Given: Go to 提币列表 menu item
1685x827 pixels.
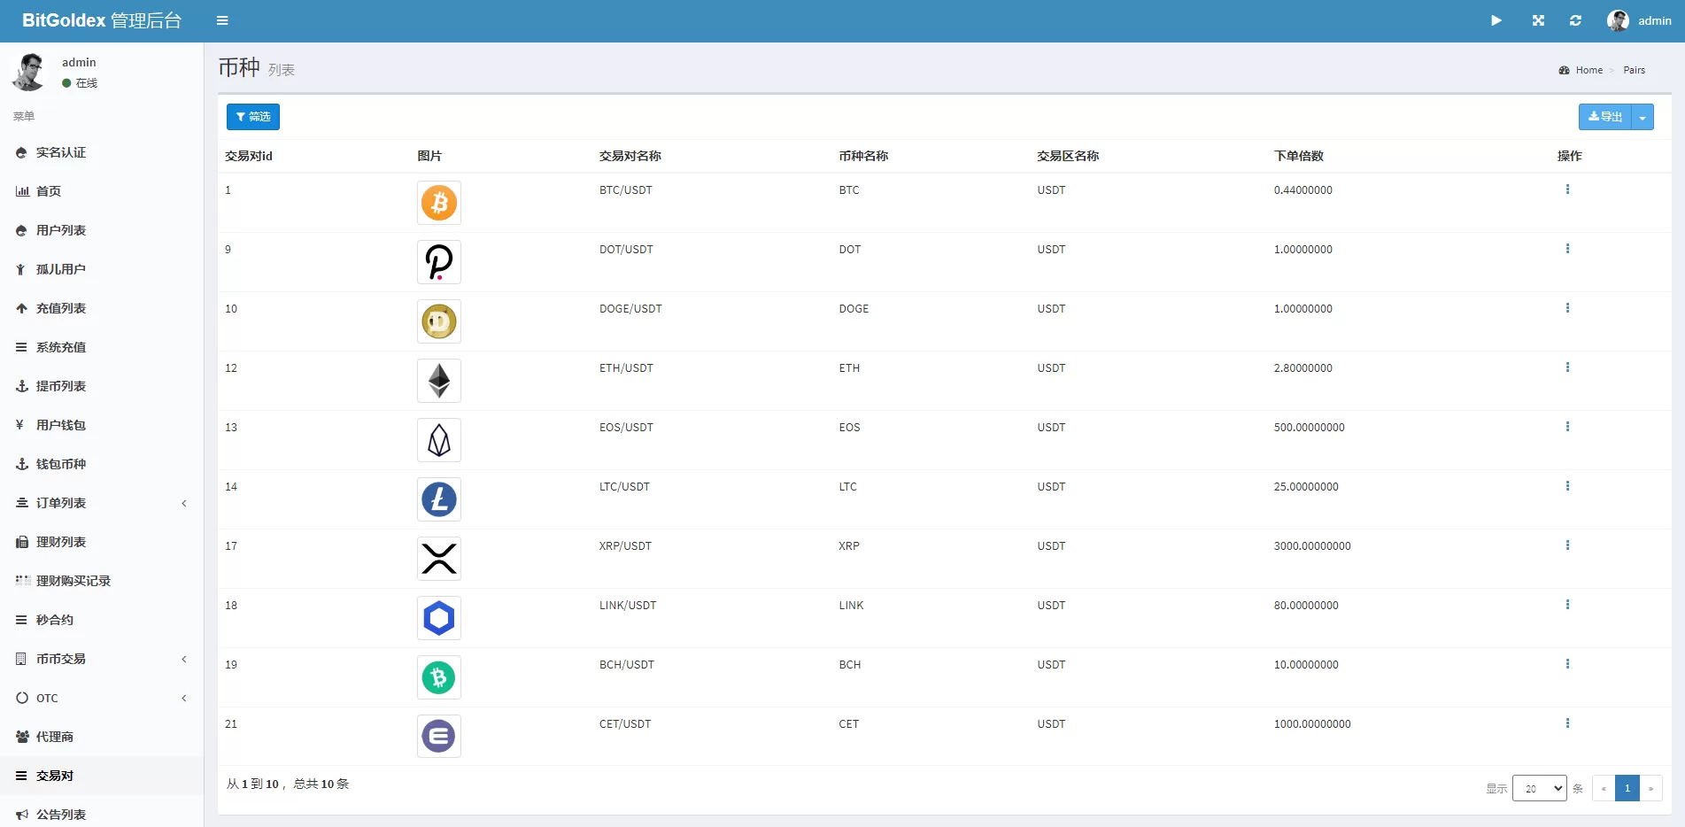Looking at the screenshot, I should 61,386.
